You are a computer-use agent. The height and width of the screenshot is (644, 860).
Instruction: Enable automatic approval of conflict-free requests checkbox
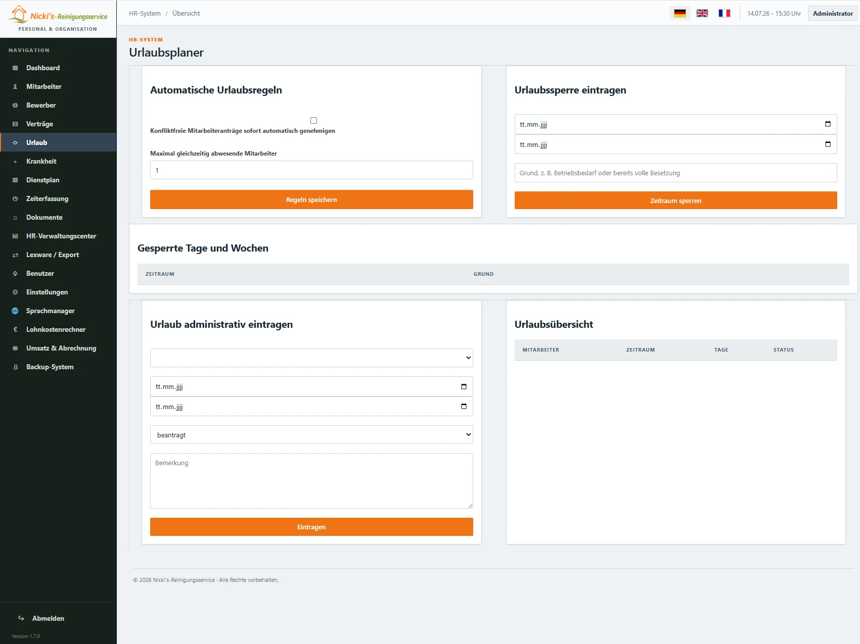tap(313, 120)
